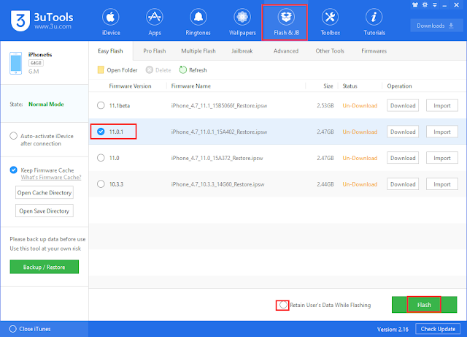Click the www.3u.com website text

(53, 26)
